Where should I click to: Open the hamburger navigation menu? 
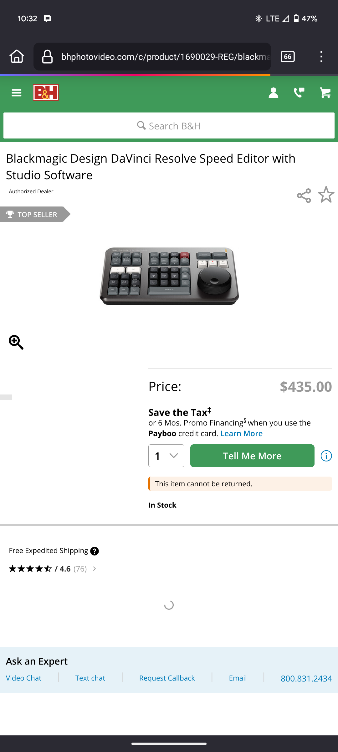click(16, 92)
